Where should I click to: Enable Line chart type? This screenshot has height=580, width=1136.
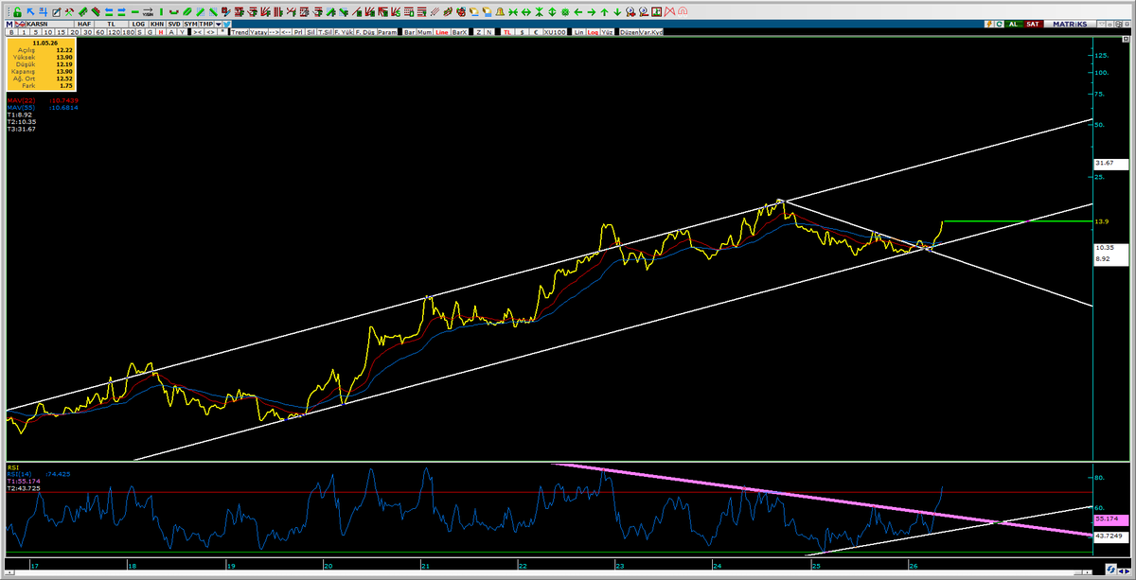(441, 32)
